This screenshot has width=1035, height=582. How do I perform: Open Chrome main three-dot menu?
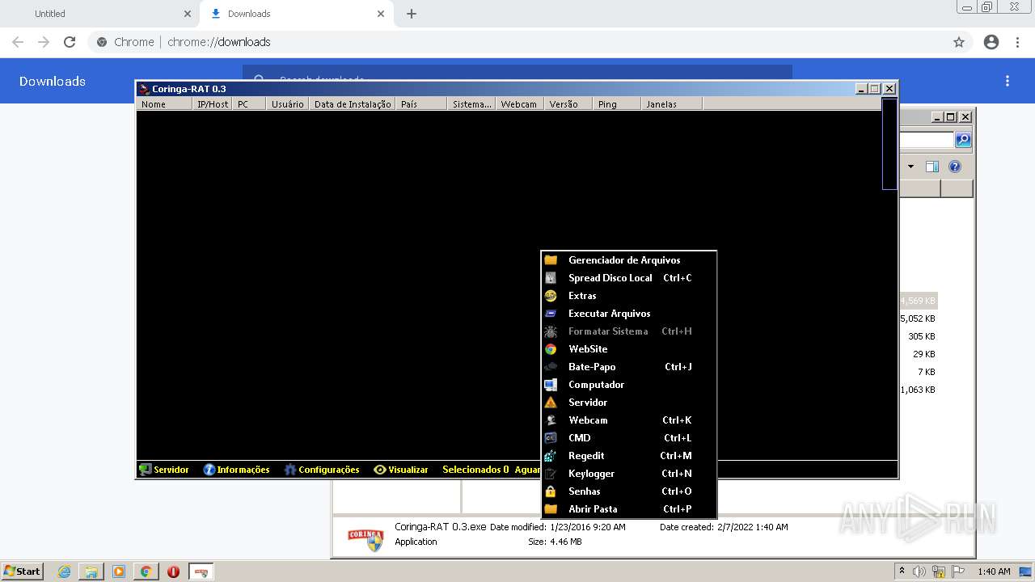[x=1018, y=42]
